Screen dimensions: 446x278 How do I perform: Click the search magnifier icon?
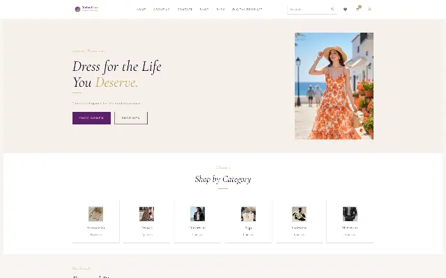(332, 9)
